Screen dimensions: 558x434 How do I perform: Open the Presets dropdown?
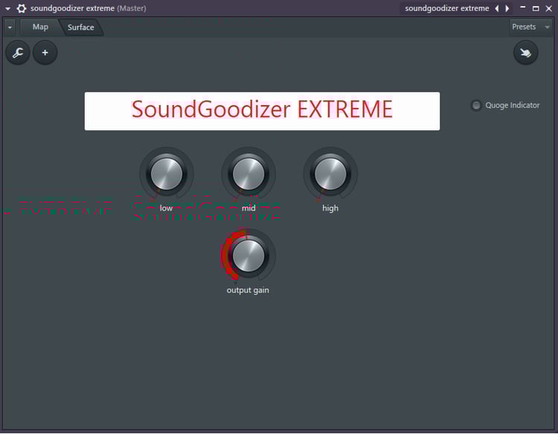tap(530, 27)
